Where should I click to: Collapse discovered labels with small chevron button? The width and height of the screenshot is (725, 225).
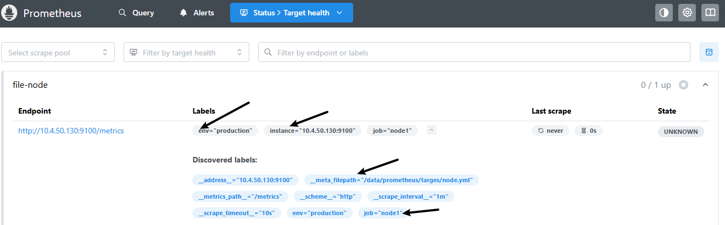pos(432,131)
